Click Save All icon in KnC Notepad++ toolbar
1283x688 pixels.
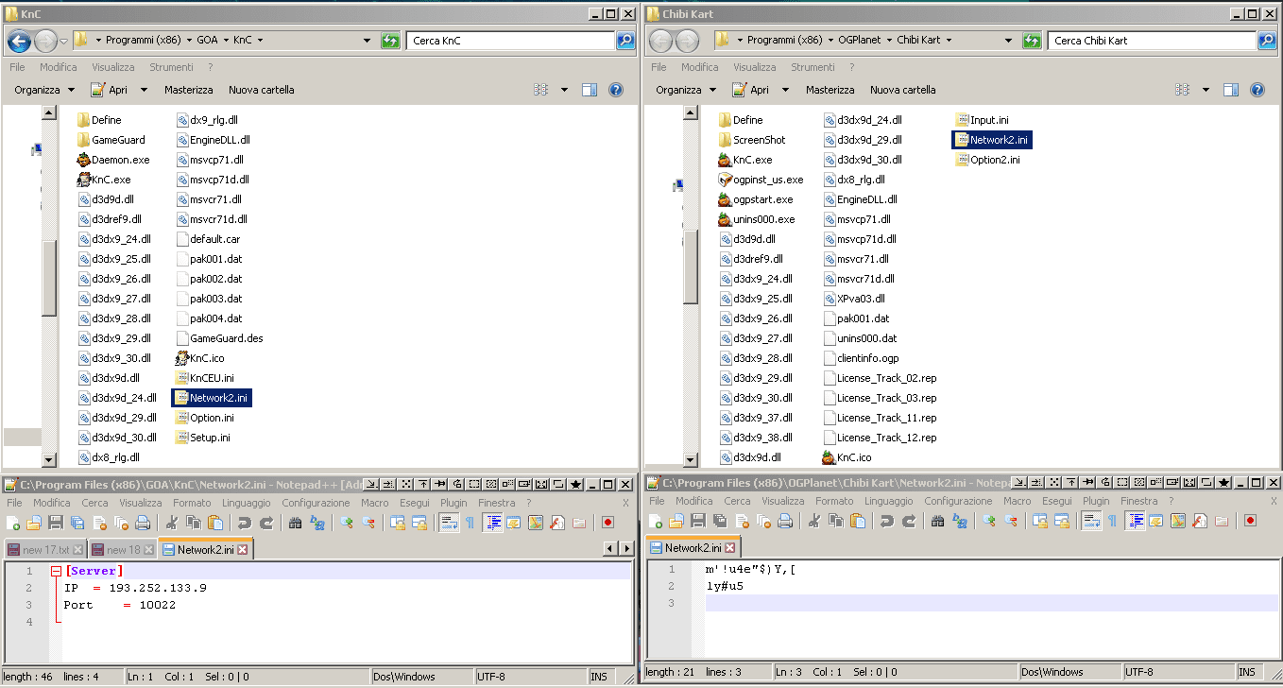point(77,522)
